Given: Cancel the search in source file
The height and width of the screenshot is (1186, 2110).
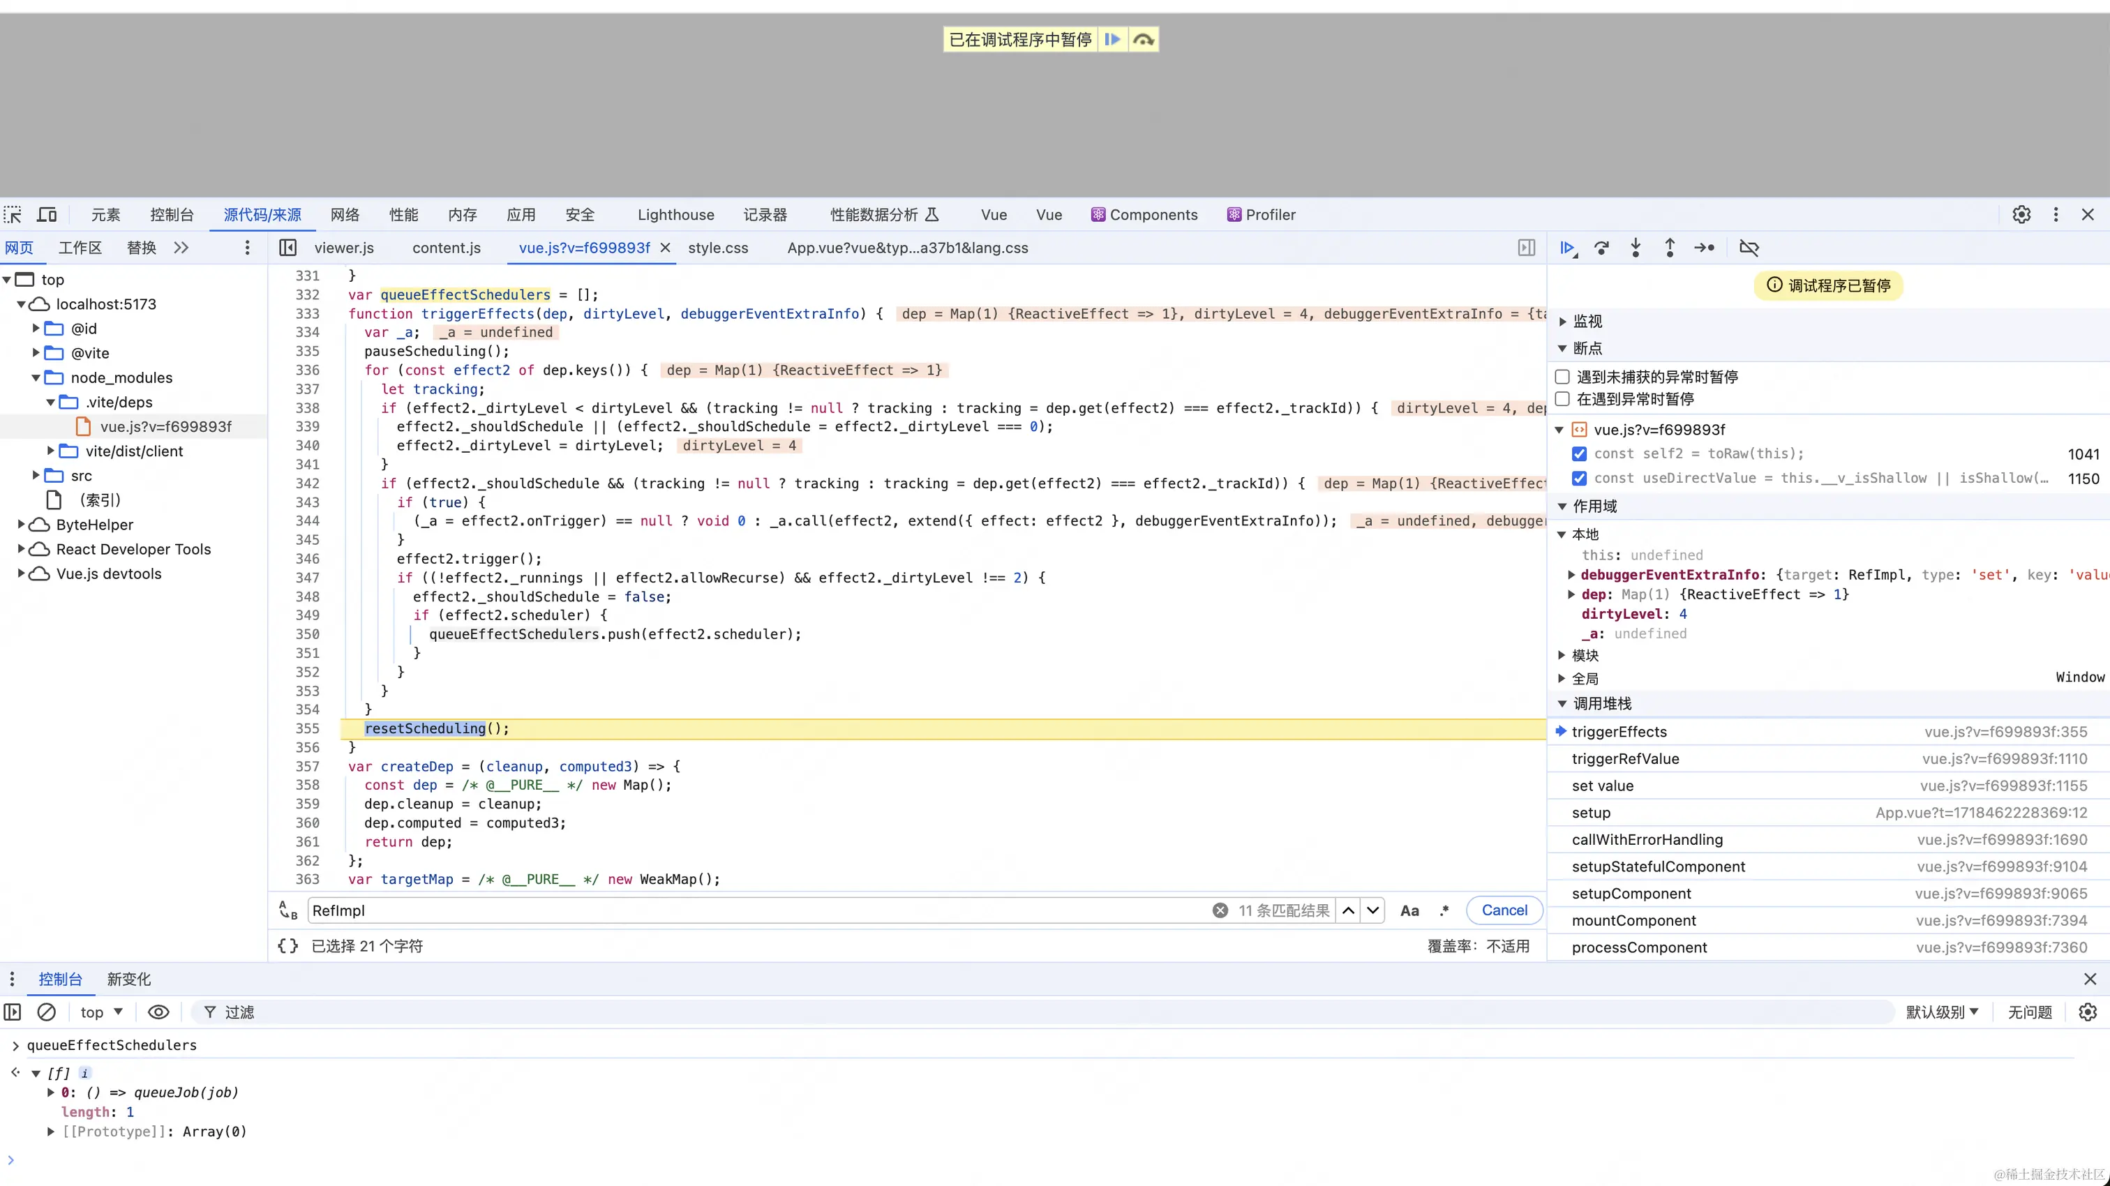Looking at the screenshot, I should click(1504, 910).
